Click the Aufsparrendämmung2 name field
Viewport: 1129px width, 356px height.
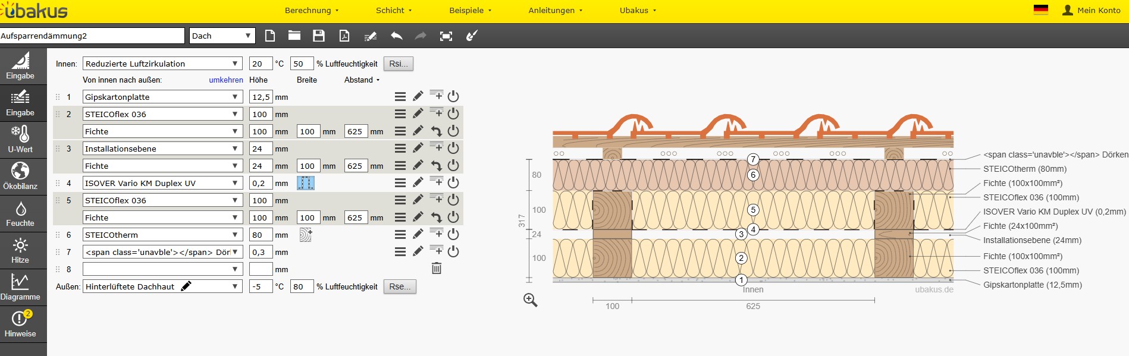[92, 36]
